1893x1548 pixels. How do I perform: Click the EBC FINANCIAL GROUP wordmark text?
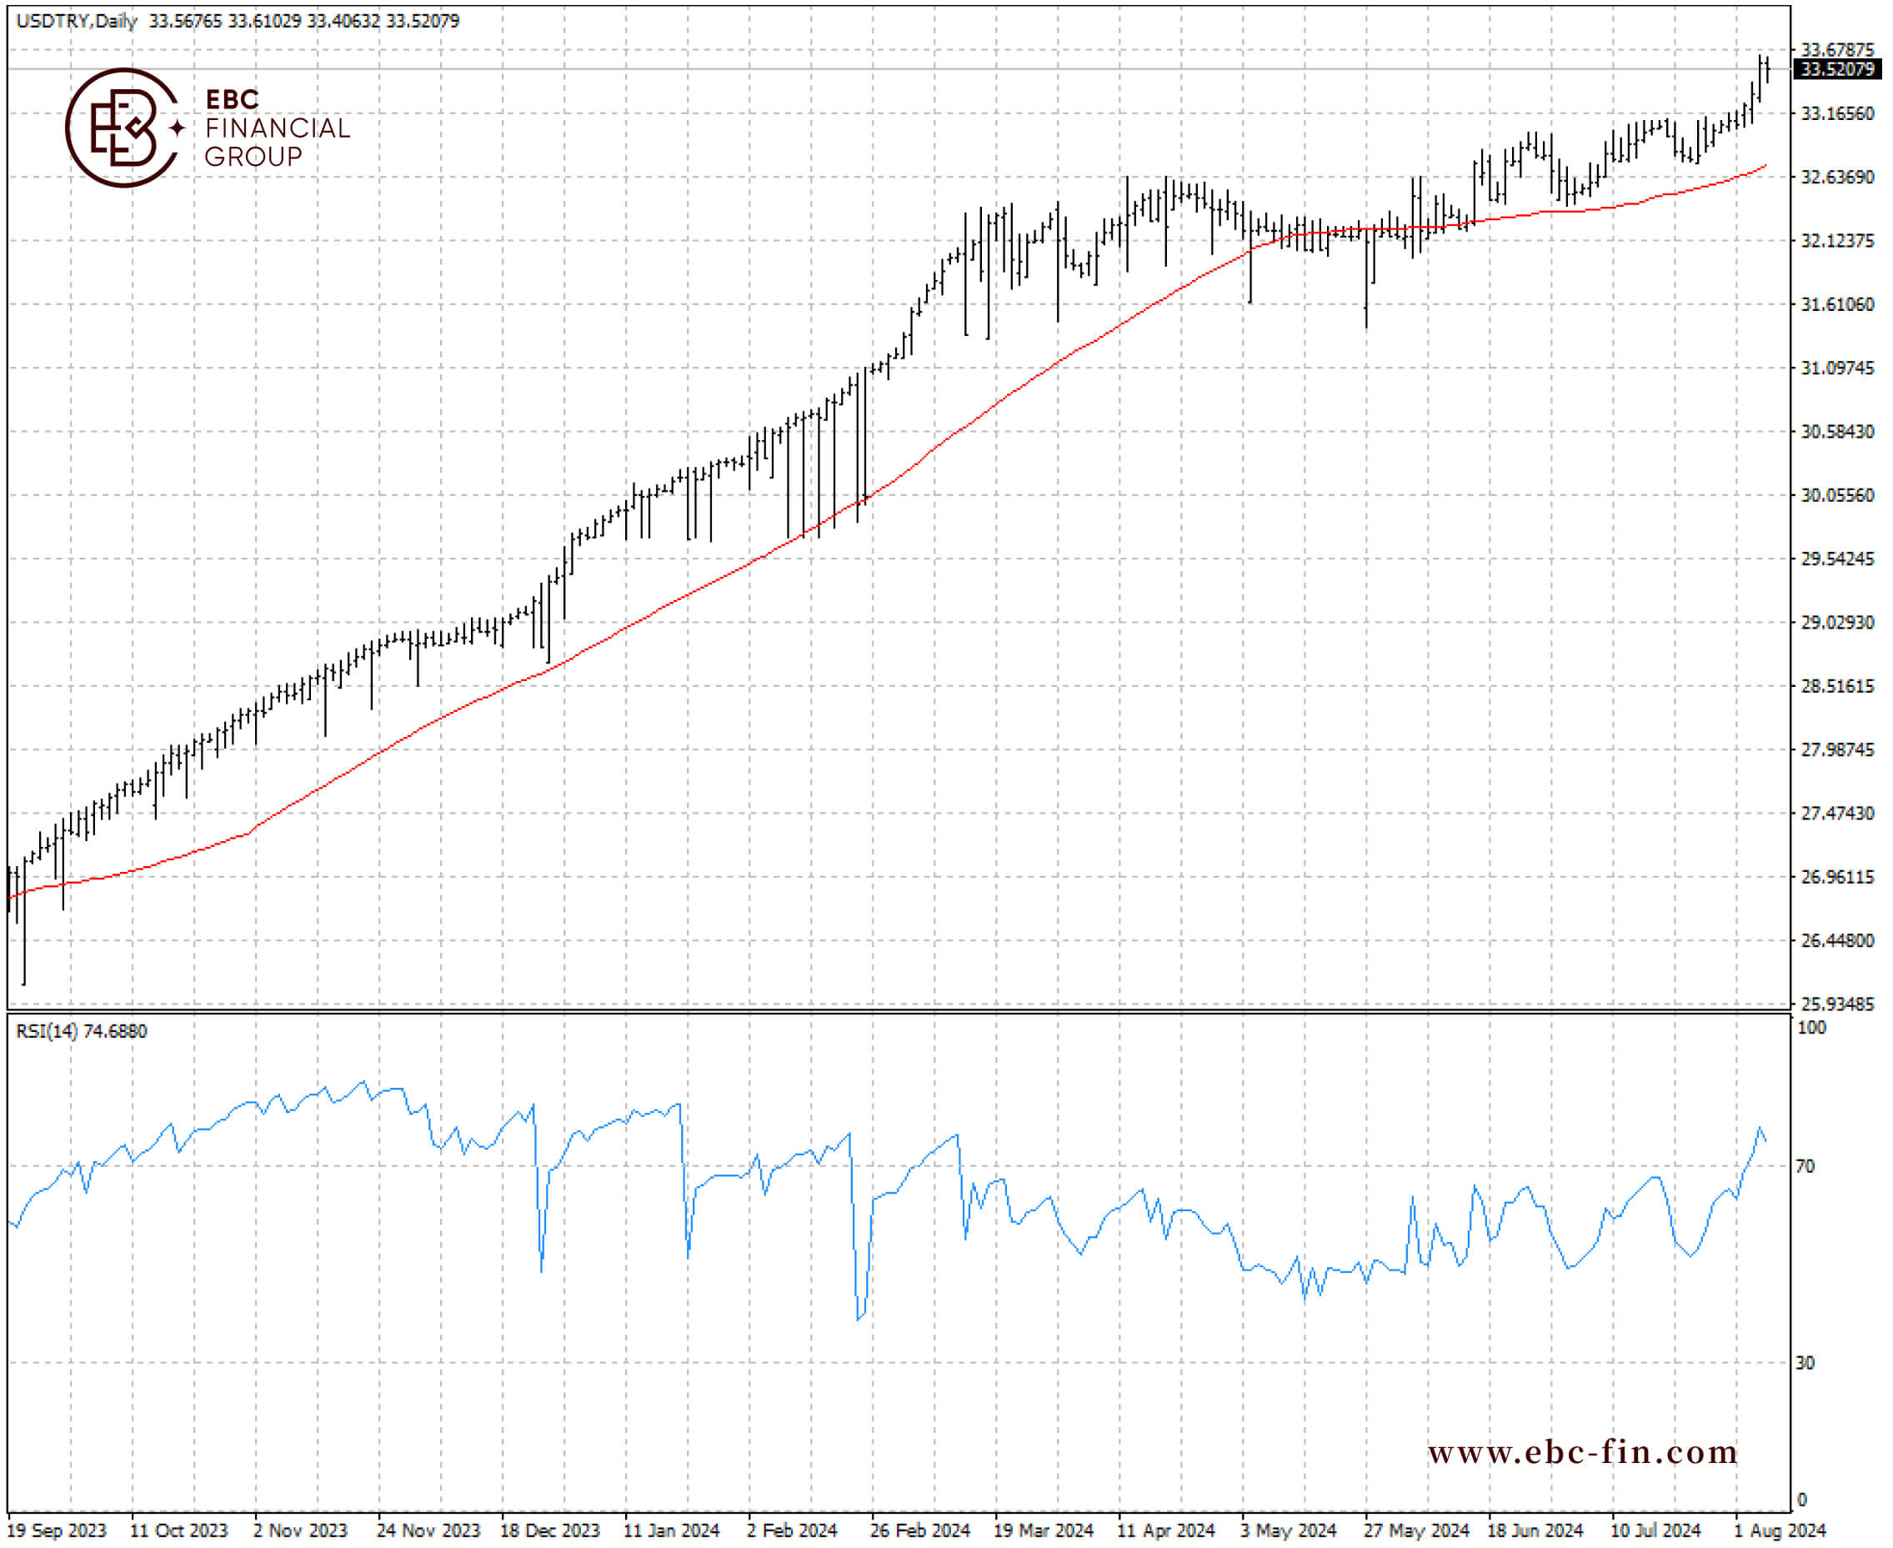pos(278,128)
